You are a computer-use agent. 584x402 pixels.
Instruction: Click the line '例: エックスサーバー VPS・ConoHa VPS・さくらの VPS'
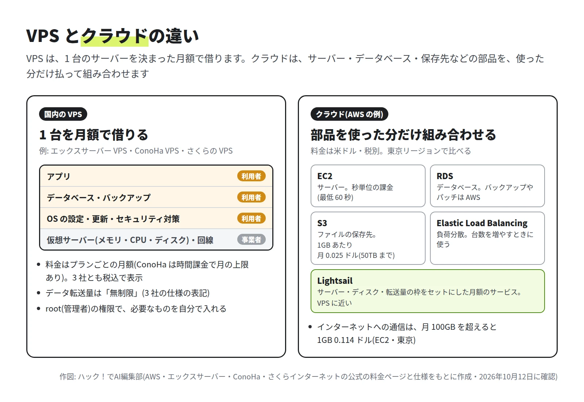pyautogui.click(x=136, y=151)
